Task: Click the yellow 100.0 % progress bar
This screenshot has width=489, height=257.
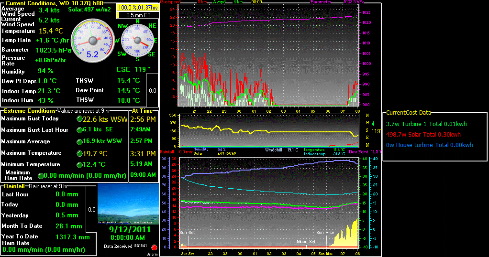Action: point(138,8)
